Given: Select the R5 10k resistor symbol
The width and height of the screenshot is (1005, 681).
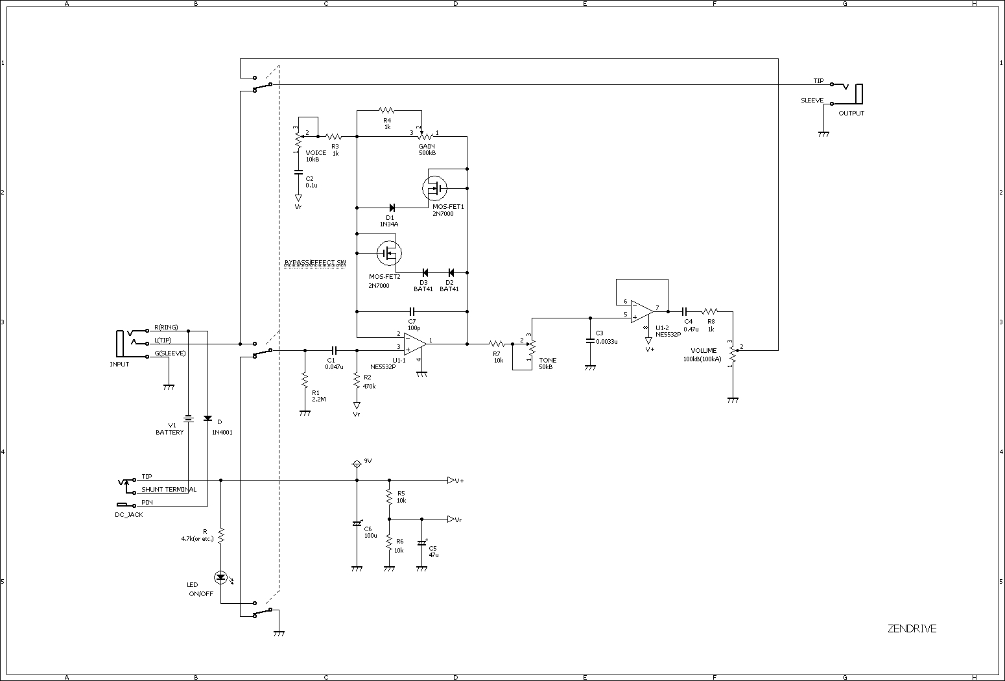Looking at the screenshot, I should coord(389,497).
